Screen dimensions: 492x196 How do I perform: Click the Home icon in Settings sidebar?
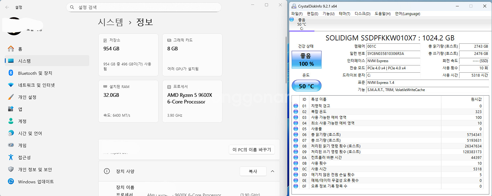[x=11, y=49]
